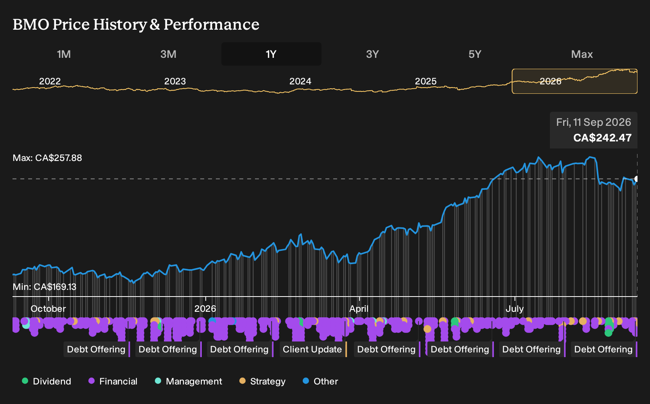Image resolution: width=650 pixels, height=404 pixels.
Task: View the Max time range
Action: pyautogui.click(x=582, y=54)
